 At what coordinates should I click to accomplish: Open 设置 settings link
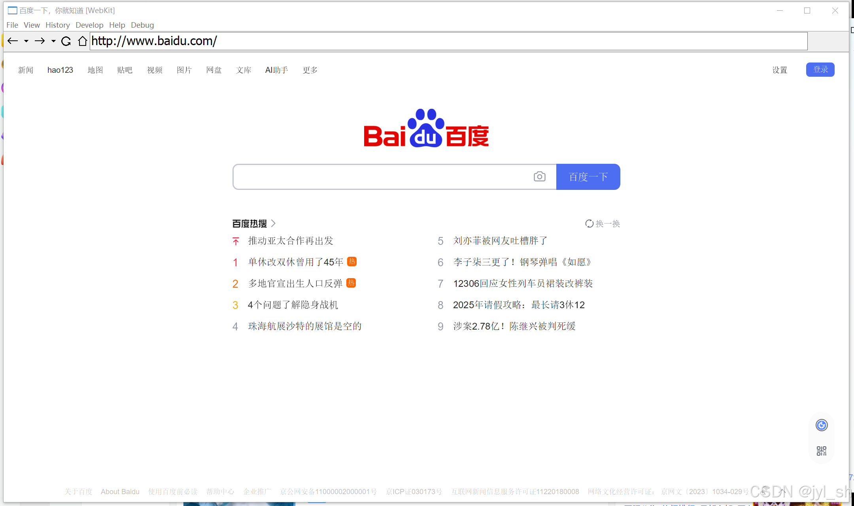(x=780, y=70)
